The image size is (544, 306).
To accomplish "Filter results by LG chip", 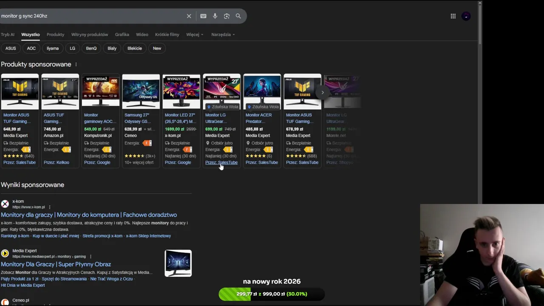I will coord(72,48).
